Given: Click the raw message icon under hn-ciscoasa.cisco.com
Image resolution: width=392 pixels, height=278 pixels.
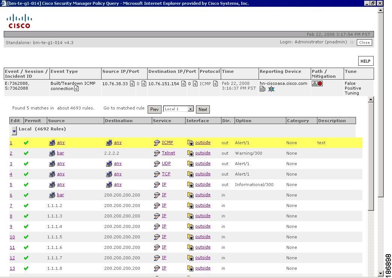Looking at the screenshot, I should click(x=262, y=89).
